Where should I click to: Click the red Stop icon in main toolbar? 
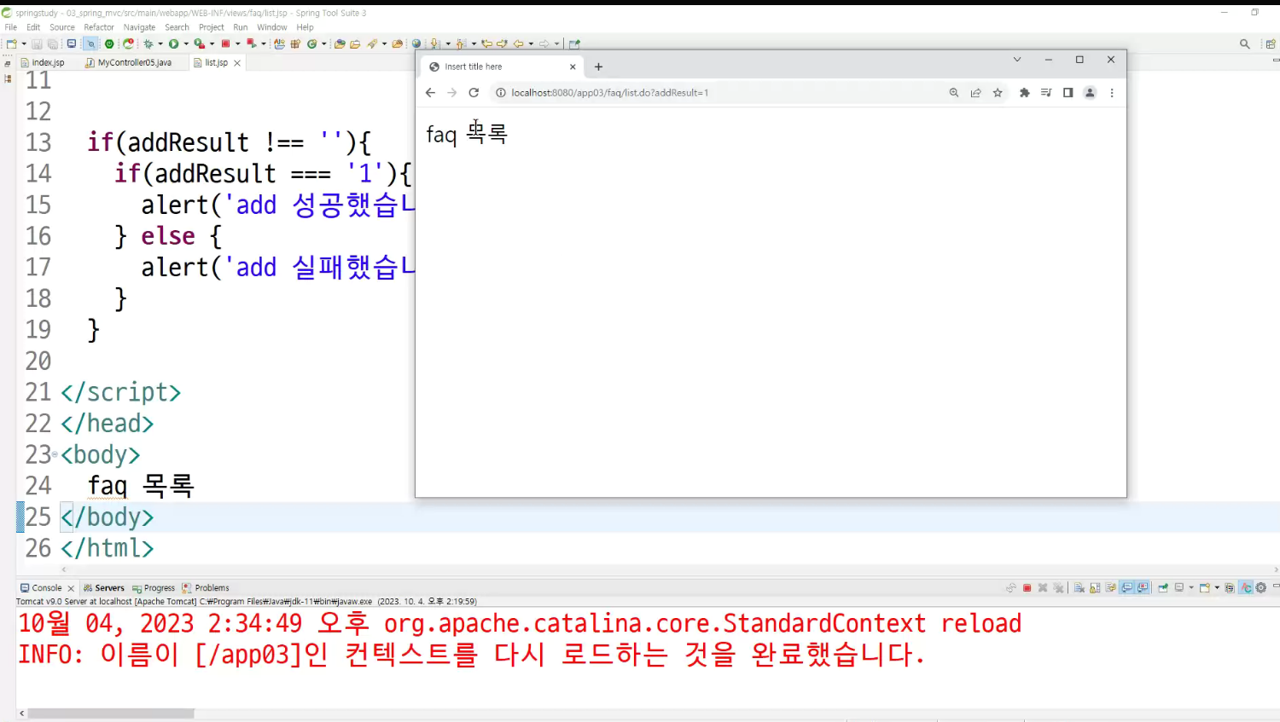point(226,43)
